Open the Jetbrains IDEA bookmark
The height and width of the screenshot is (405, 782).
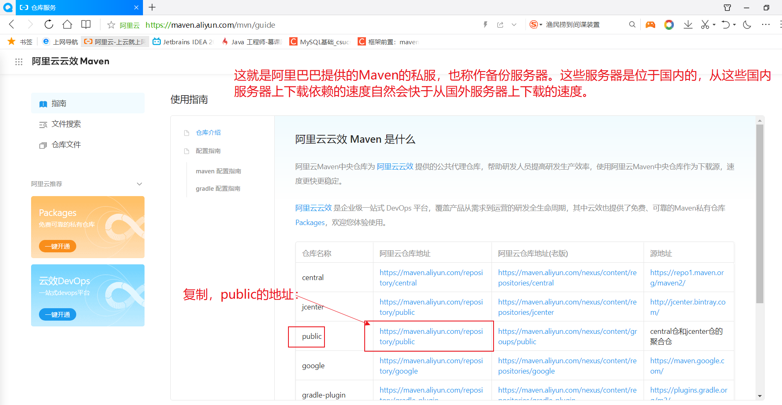(183, 42)
